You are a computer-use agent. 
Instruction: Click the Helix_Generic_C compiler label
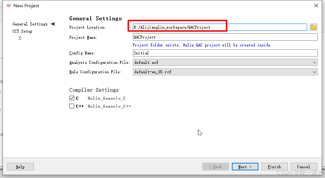point(107,98)
